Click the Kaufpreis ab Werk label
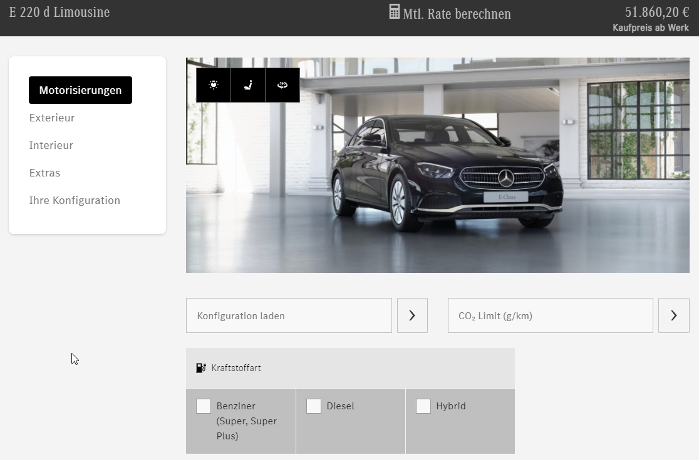Image resolution: width=699 pixels, height=460 pixels. tap(651, 28)
